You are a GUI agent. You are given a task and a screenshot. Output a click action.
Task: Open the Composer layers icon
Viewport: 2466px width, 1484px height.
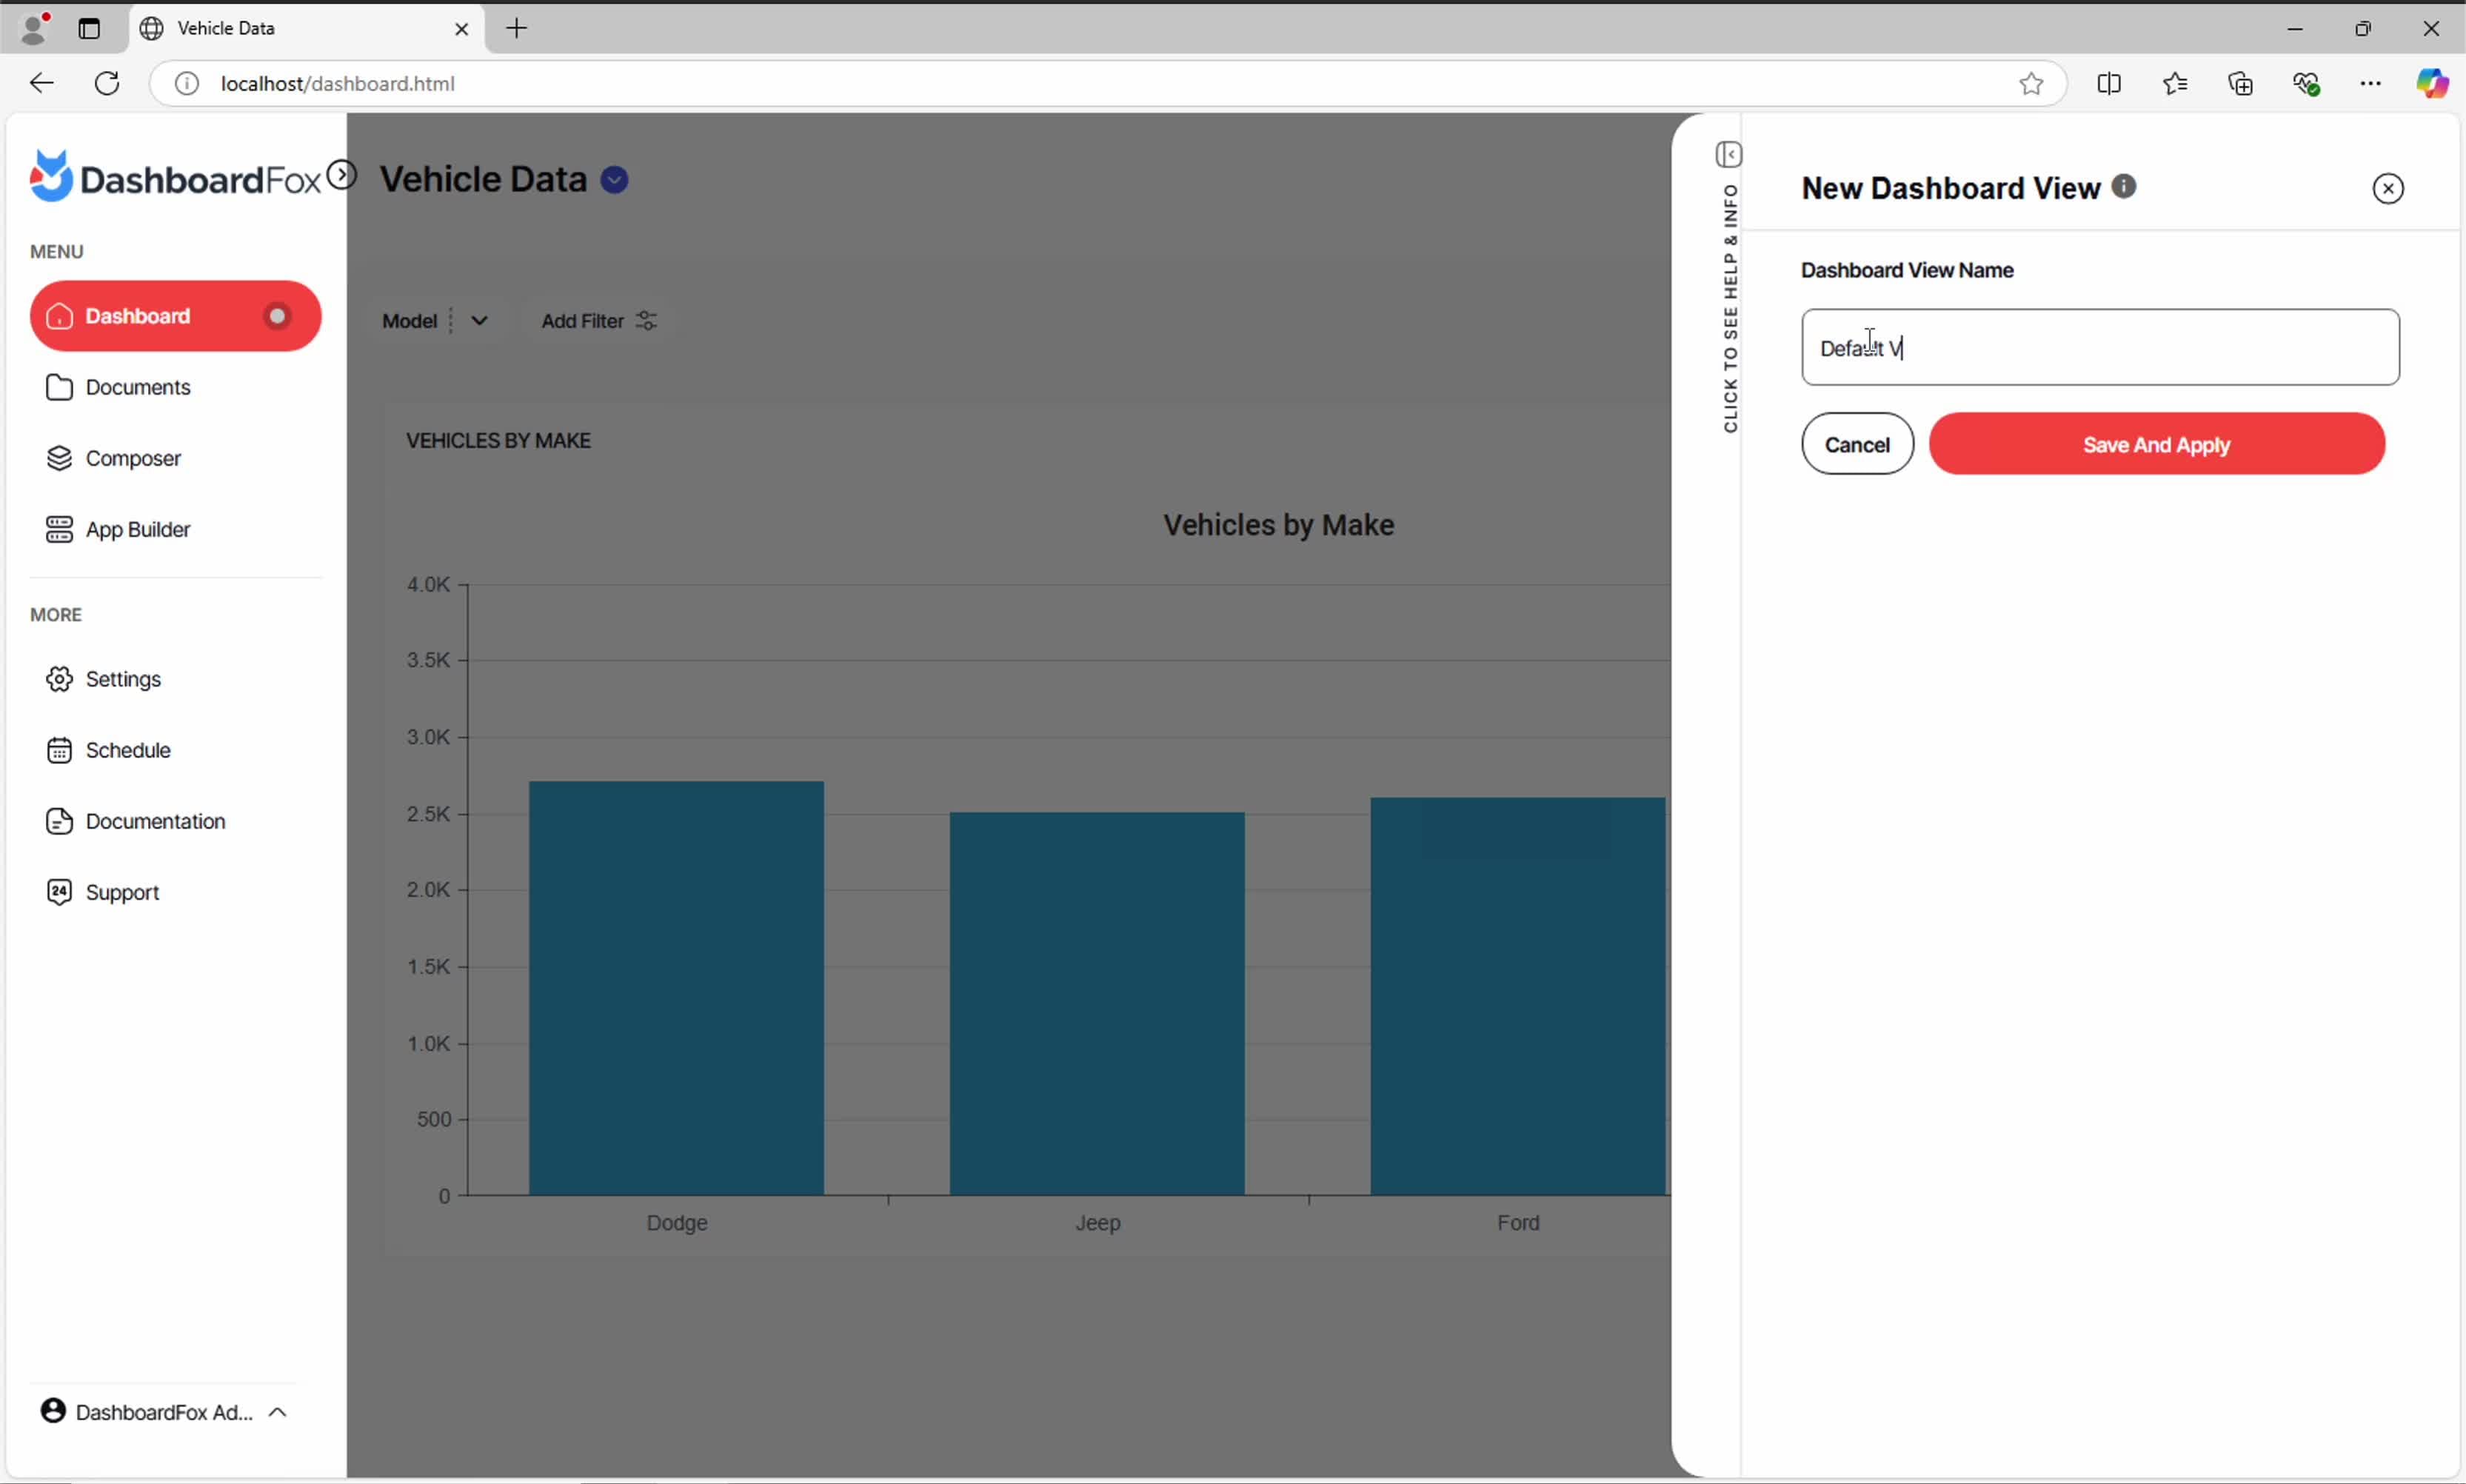[59, 458]
